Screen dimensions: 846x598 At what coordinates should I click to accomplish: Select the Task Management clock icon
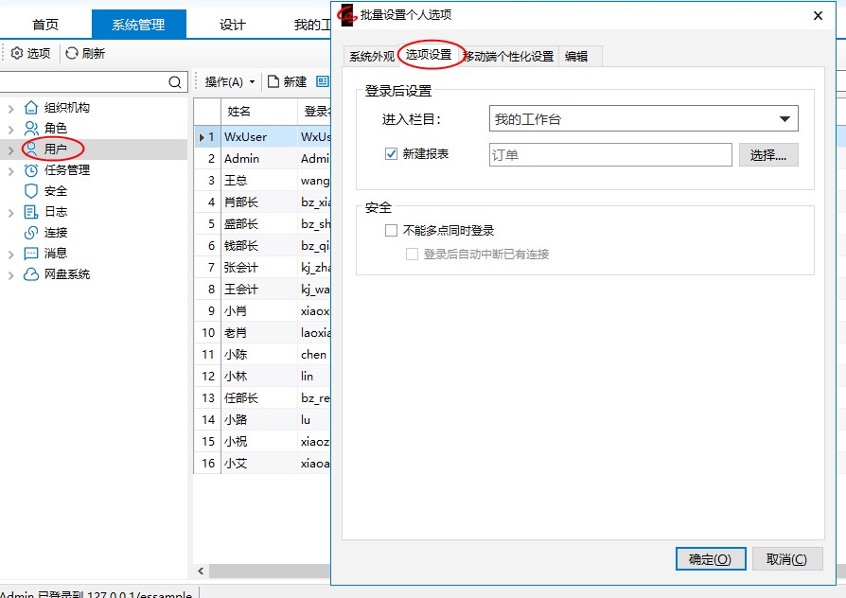tap(31, 170)
